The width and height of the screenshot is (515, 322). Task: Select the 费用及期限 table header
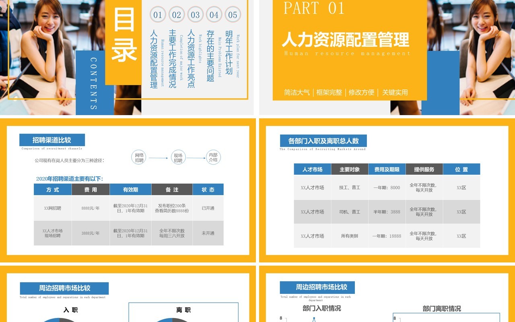pos(387,169)
